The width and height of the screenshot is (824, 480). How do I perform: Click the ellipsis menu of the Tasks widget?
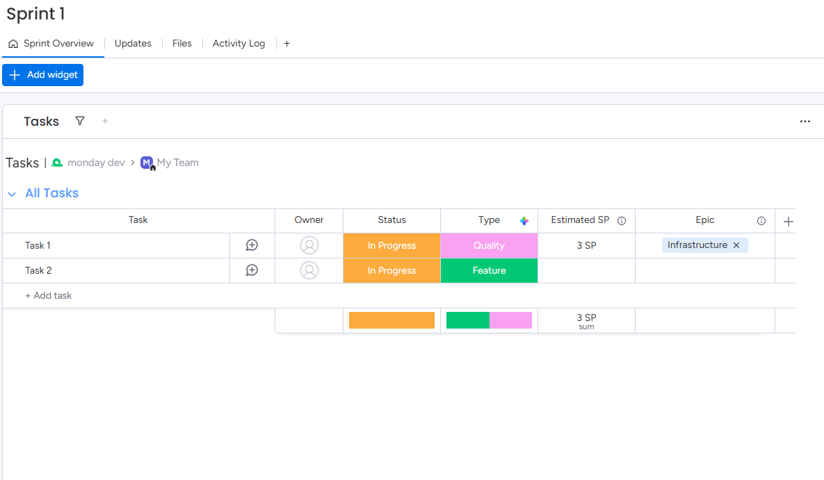click(x=805, y=121)
